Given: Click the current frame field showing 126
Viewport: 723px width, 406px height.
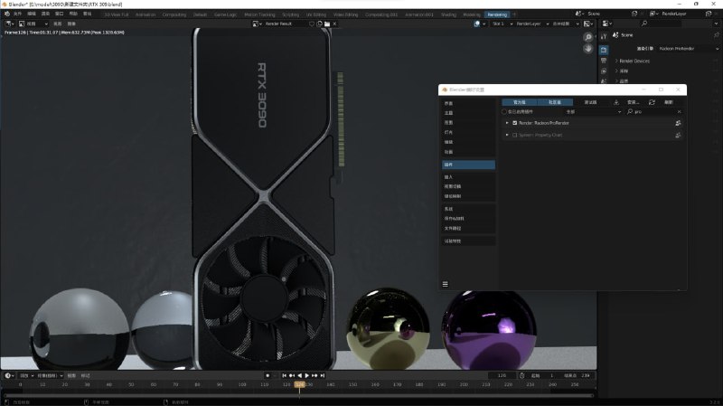Looking at the screenshot, I should (x=502, y=375).
